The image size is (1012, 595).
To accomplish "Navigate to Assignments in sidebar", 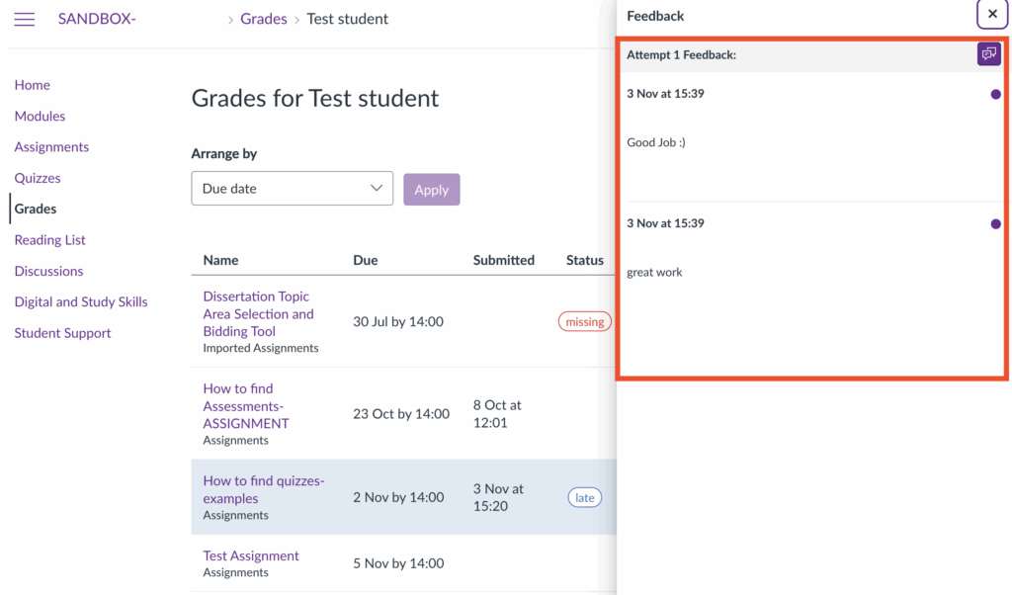I will [x=51, y=147].
